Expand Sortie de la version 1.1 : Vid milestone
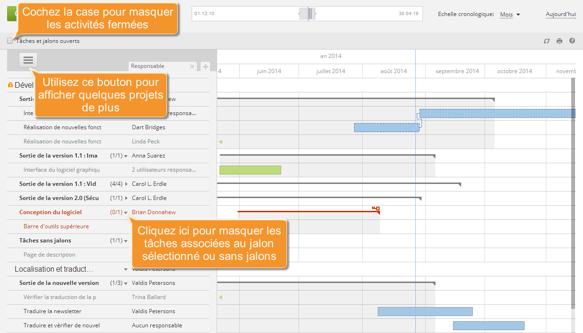This screenshot has height=333, width=583. coord(126,184)
